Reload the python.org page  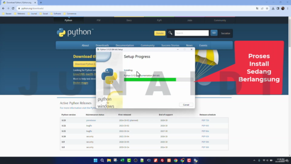click(13, 8)
